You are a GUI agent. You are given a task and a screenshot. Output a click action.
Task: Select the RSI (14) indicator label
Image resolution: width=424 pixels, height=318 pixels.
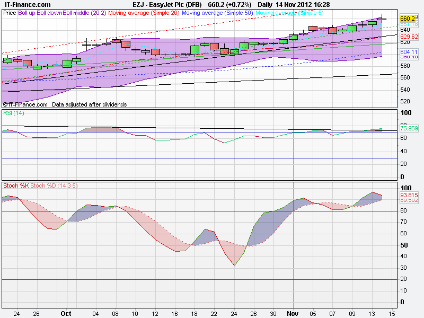click(x=14, y=113)
